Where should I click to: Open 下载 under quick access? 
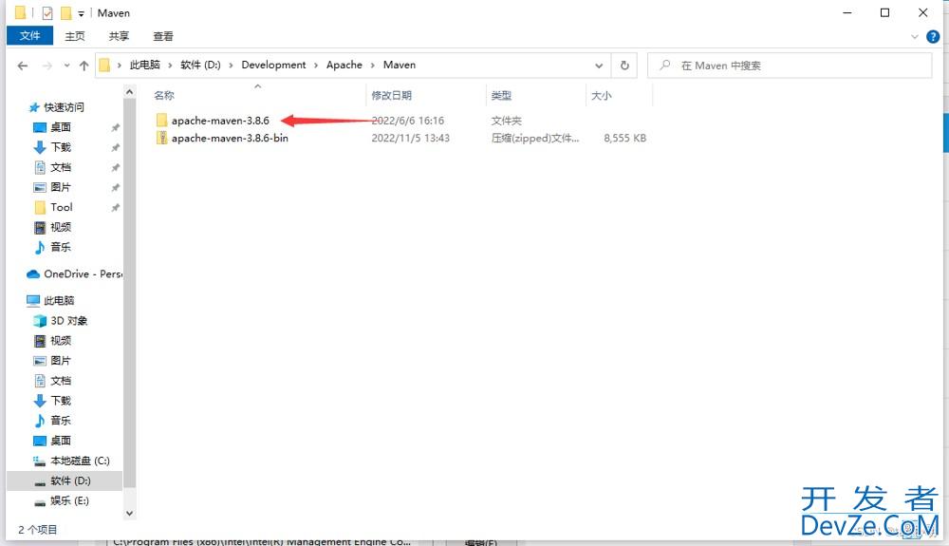tap(61, 147)
